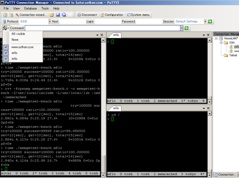Uncheck the first mflo entry checkbox
This screenshot has width=239, height=178.
point(6,53)
